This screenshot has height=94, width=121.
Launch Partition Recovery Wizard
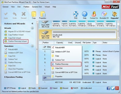point(16,41)
